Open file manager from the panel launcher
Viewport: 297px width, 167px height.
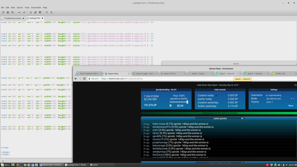(25, 165)
